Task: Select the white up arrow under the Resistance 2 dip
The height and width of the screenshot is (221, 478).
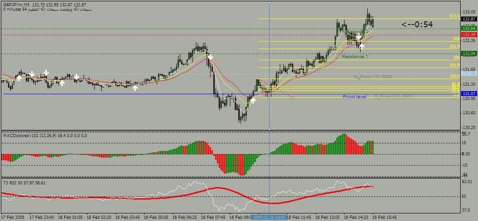Action: [361, 46]
